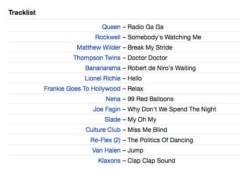Click The Politics Of Dancing track title
This screenshot has width=240, height=174.
coord(160,140)
